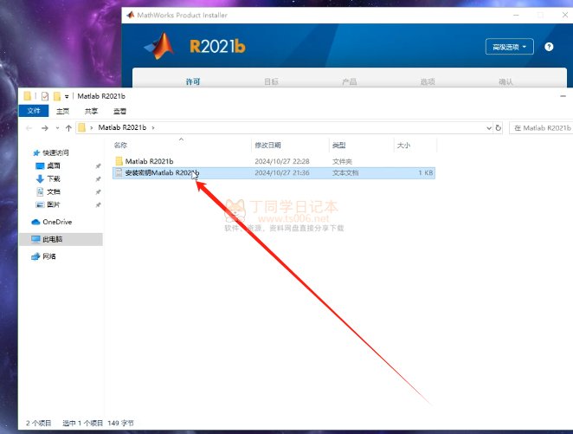Image resolution: width=573 pixels, height=434 pixels.
Task: Select the Matlab R2021b folder row
Action: click(274, 161)
